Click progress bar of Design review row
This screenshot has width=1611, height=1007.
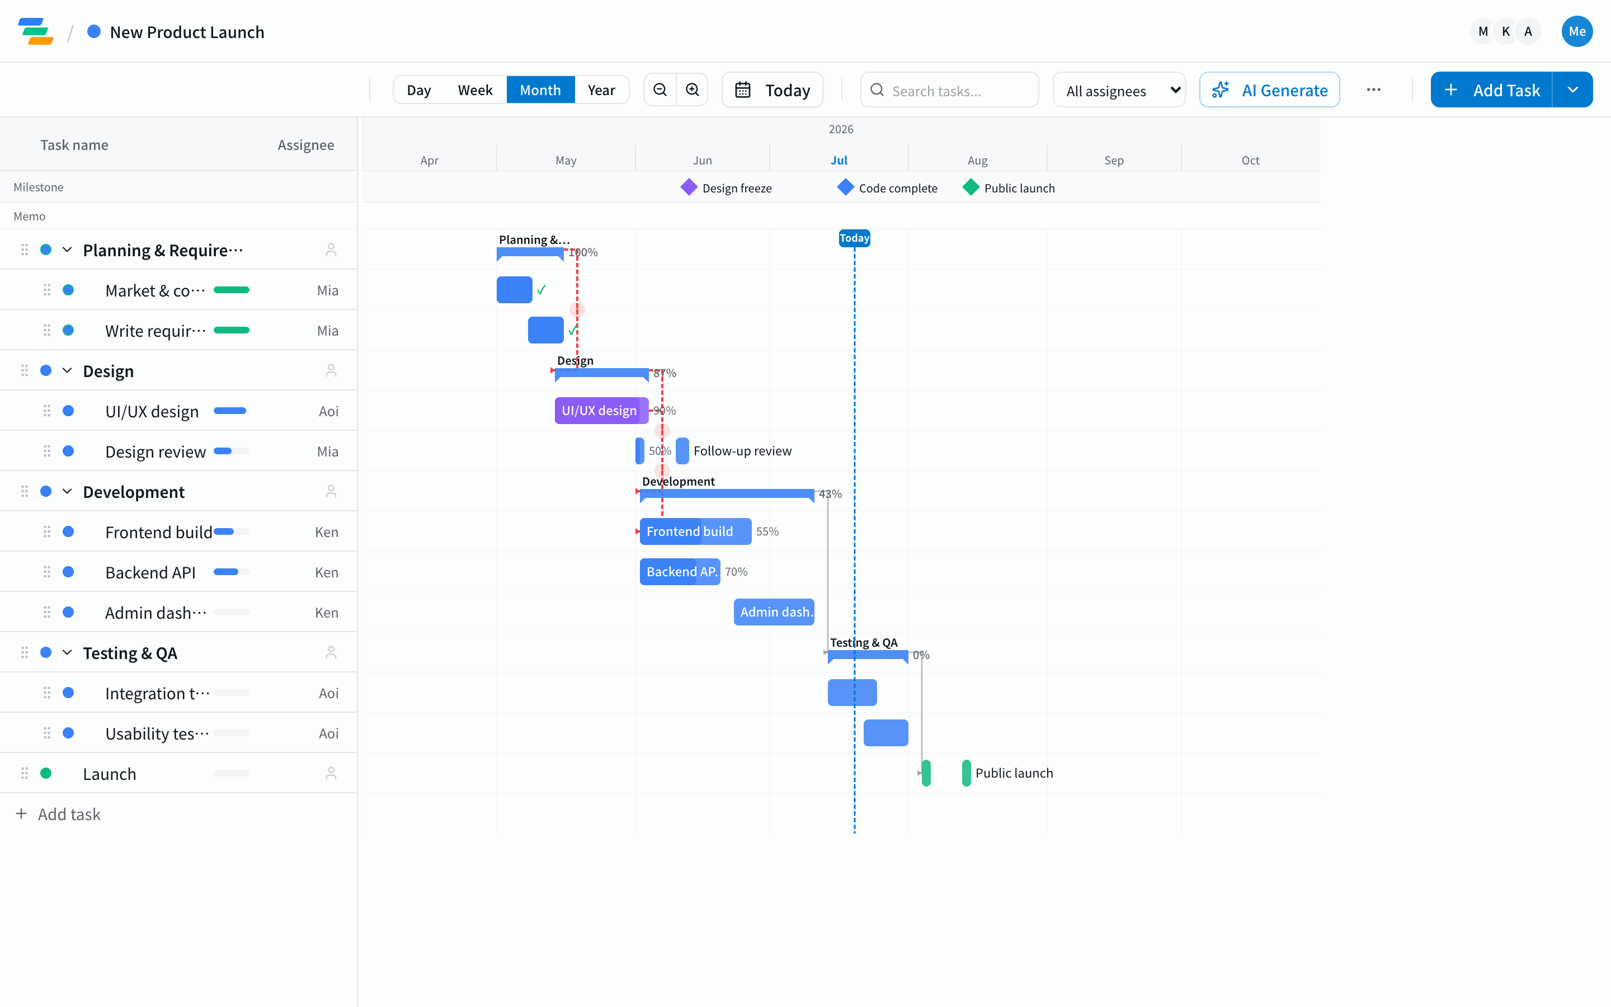coord(231,451)
